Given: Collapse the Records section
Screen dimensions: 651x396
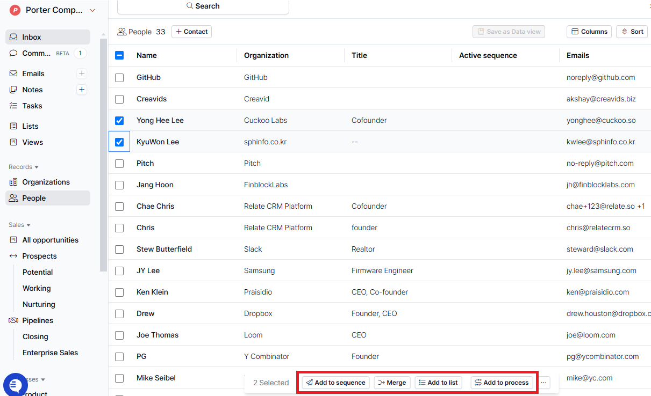Looking at the screenshot, I should tap(24, 166).
